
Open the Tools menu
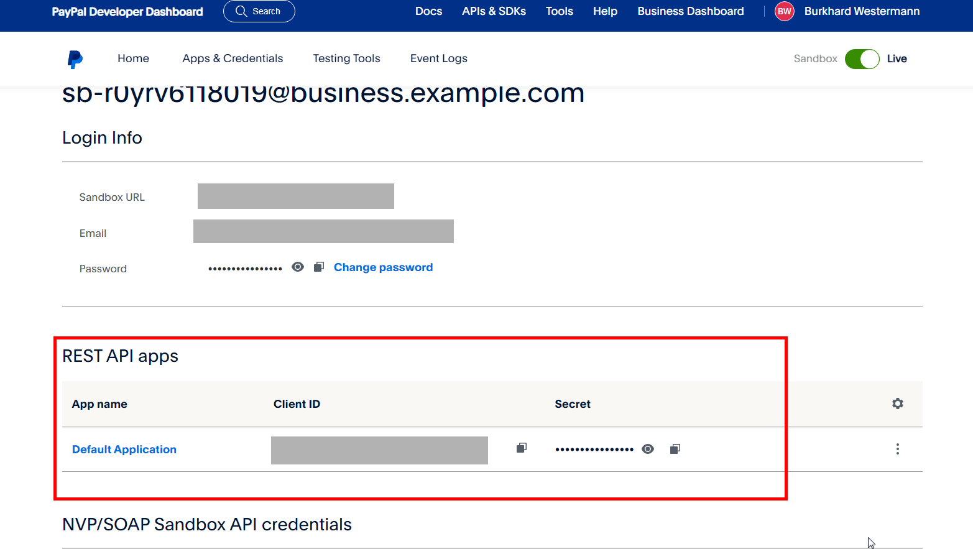tap(560, 11)
